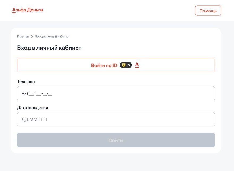Click the 'Войти по ID' text label
This screenshot has width=234, height=171.
(104, 65)
